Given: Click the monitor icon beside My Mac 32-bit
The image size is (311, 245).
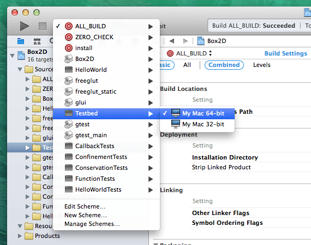Looking at the screenshot, I should click(176, 124).
